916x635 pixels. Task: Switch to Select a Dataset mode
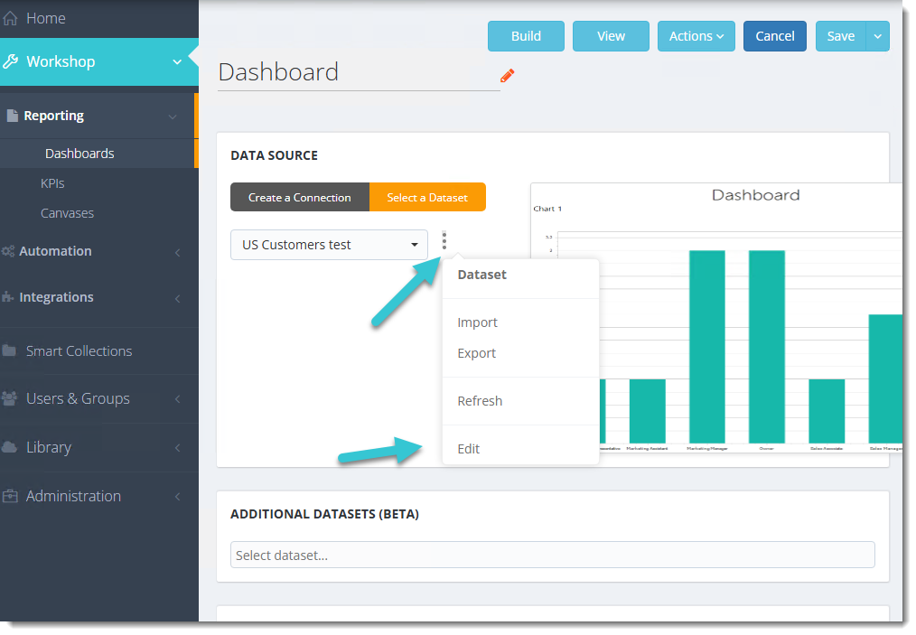[427, 197]
